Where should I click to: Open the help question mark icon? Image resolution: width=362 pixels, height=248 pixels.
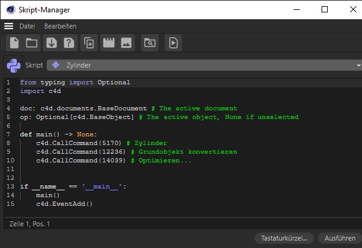[x=69, y=43]
